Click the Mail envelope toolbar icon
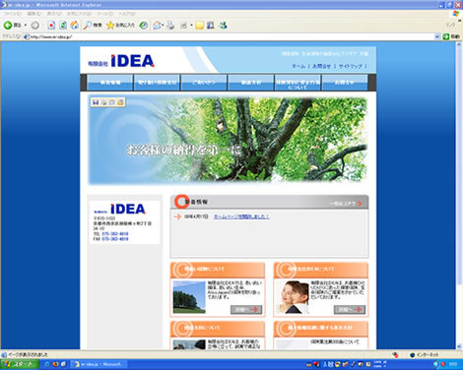The width and height of the screenshot is (463, 370). [157, 26]
